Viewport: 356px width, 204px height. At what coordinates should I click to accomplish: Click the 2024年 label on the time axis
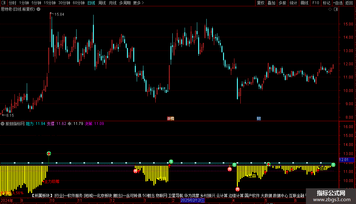[x=7, y=200]
